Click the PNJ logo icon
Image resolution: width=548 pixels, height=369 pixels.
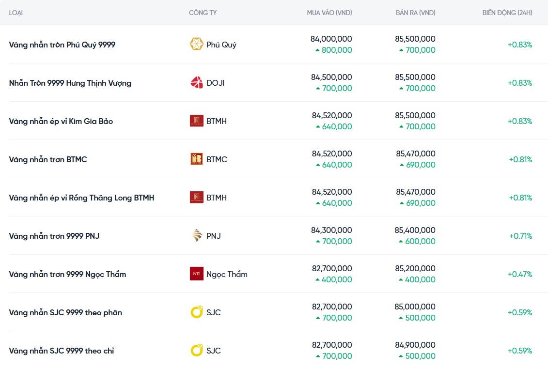coord(196,236)
